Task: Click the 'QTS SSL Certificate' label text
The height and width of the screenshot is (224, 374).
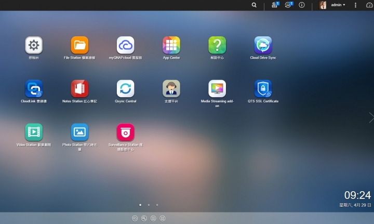Action: (x=263, y=101)
